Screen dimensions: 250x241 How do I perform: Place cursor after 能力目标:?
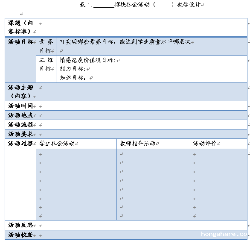pyautogui.click(x=86, y=69)
